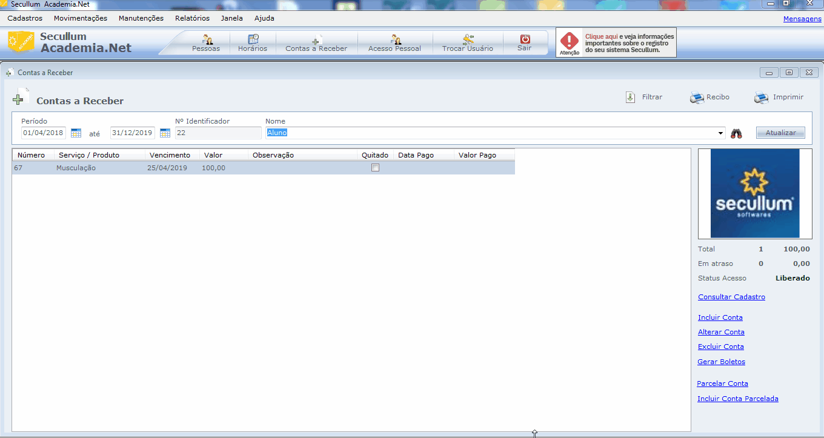824x438 pixels.
Task: Click the Sair power icon
Action: (525, 39)
